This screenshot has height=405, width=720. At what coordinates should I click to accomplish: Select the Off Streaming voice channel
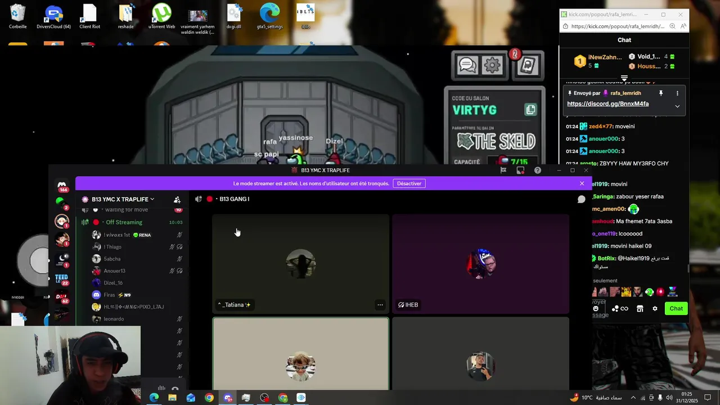click(x=132, y=222)
